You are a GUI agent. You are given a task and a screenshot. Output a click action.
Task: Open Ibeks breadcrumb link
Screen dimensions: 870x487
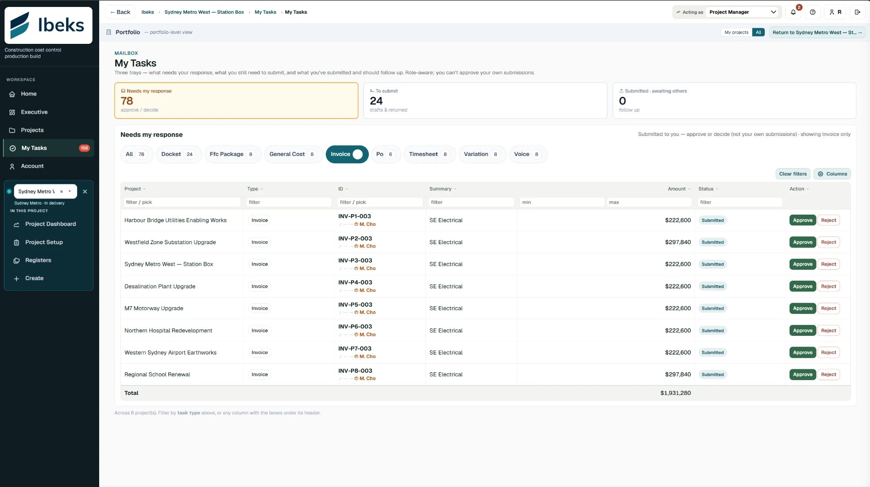(147, 12)
